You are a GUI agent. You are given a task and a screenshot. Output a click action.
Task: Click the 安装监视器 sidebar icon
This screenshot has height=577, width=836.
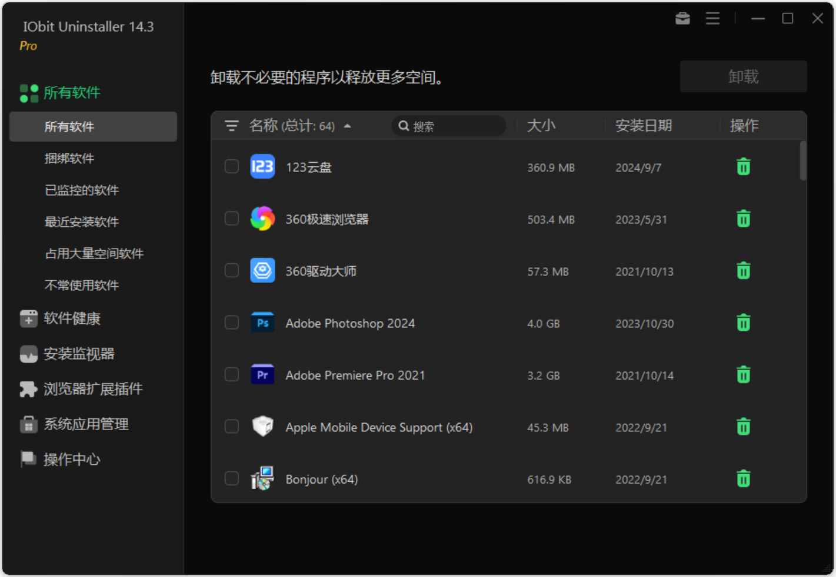(x=29, y=354)
